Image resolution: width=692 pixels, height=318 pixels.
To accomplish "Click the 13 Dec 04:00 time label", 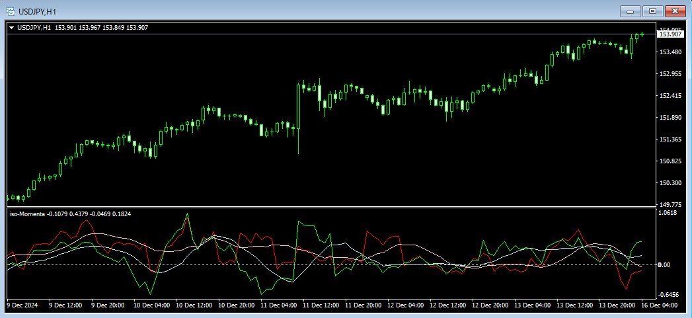I will (x=532, y=305).
